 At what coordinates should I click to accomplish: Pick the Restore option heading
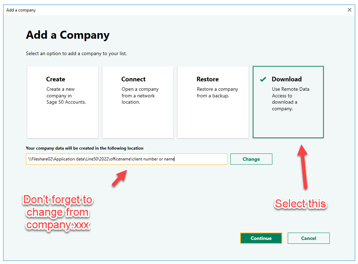click(207, 79)
